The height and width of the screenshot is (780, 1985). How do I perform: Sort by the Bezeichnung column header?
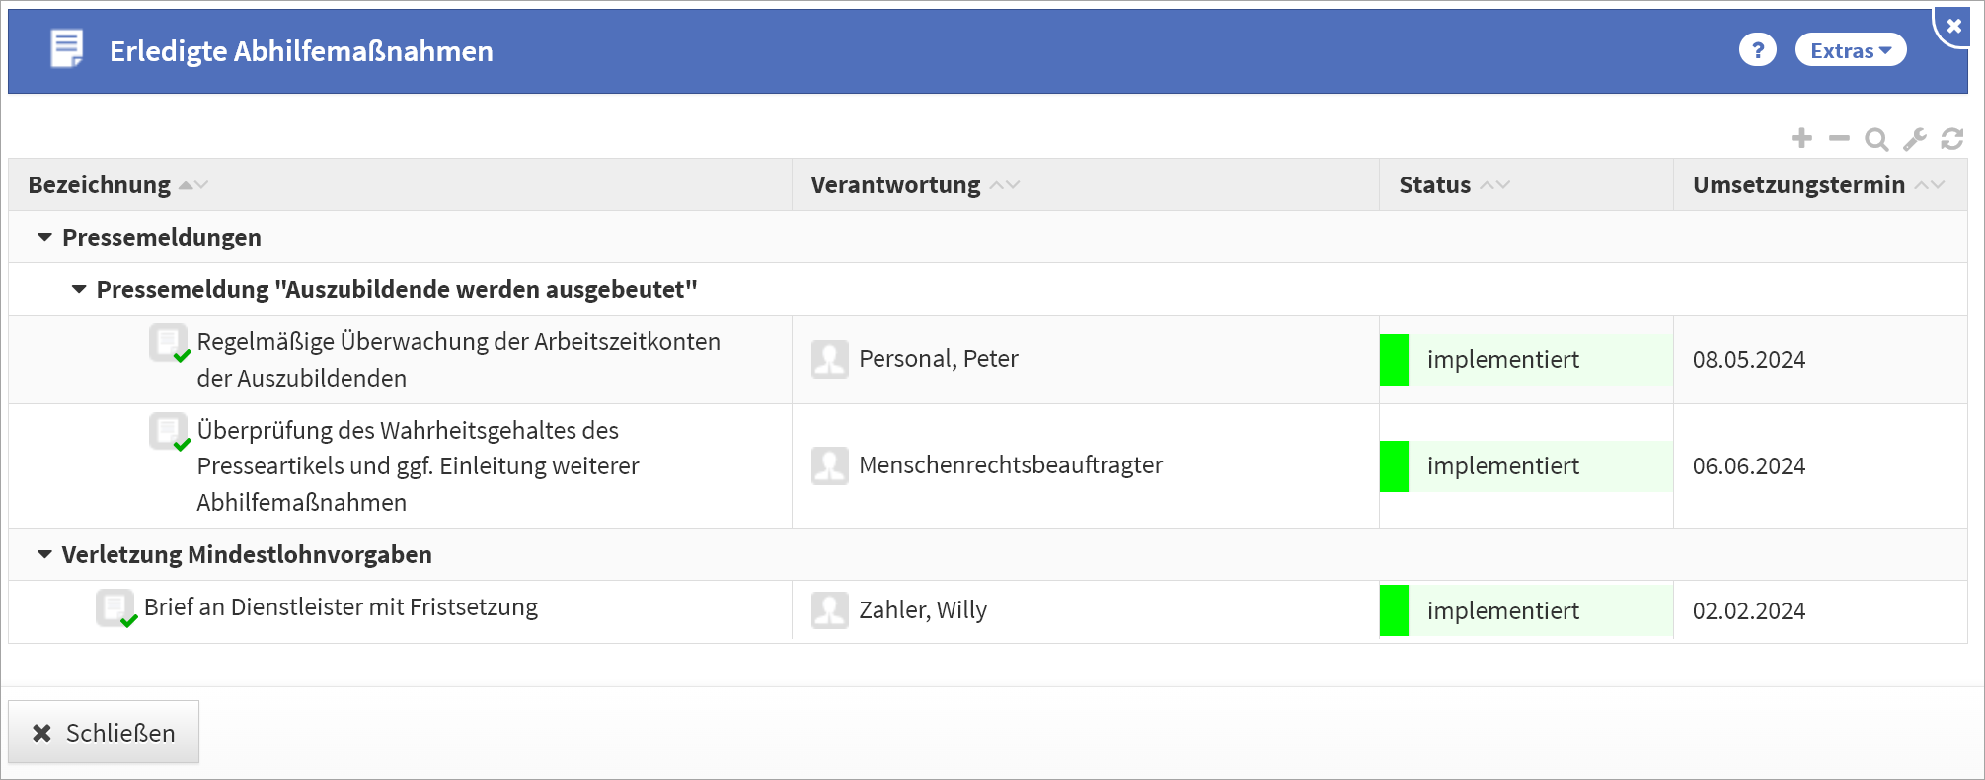(x=100, y=185)
